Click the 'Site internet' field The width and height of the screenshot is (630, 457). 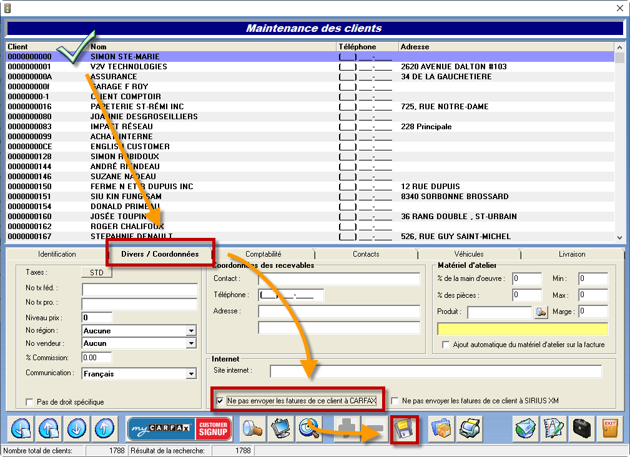tap(436, 371)
